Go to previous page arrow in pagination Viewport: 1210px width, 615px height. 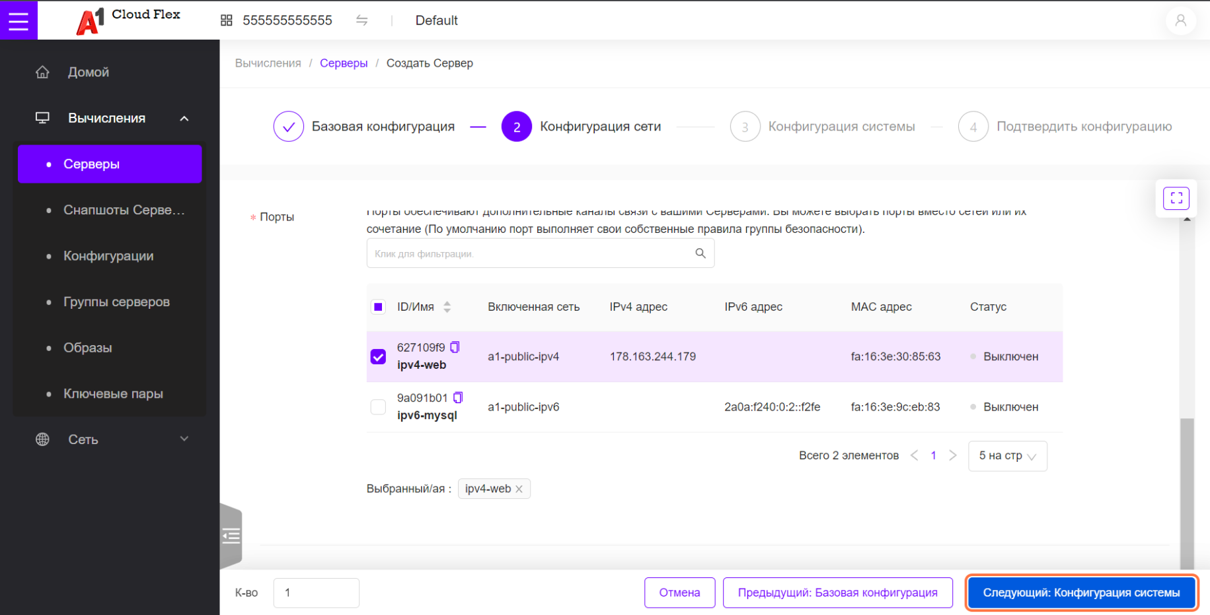[x=914, y=455]
